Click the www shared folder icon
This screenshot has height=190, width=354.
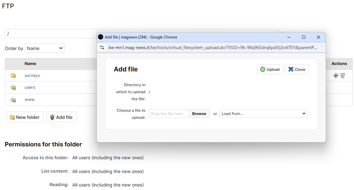coord(13,100)
